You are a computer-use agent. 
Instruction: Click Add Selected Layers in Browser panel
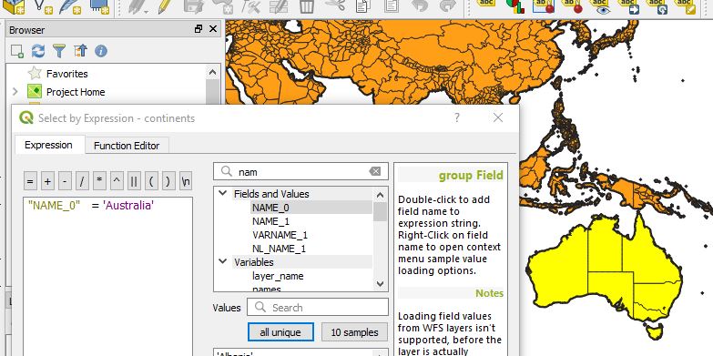(x=16, y=51)
